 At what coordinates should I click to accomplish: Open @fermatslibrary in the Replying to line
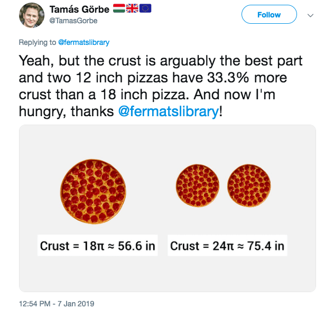coord(83,42)
